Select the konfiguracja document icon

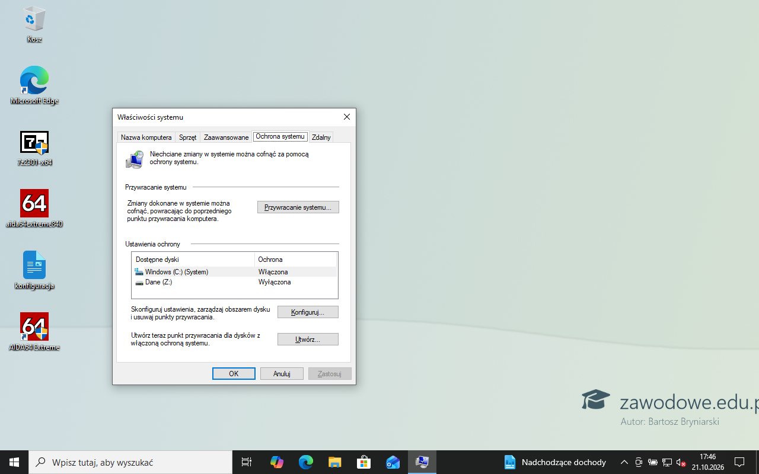click(34, 271)
